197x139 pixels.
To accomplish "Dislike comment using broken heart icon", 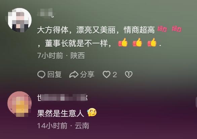I will [x=129, y=75].
